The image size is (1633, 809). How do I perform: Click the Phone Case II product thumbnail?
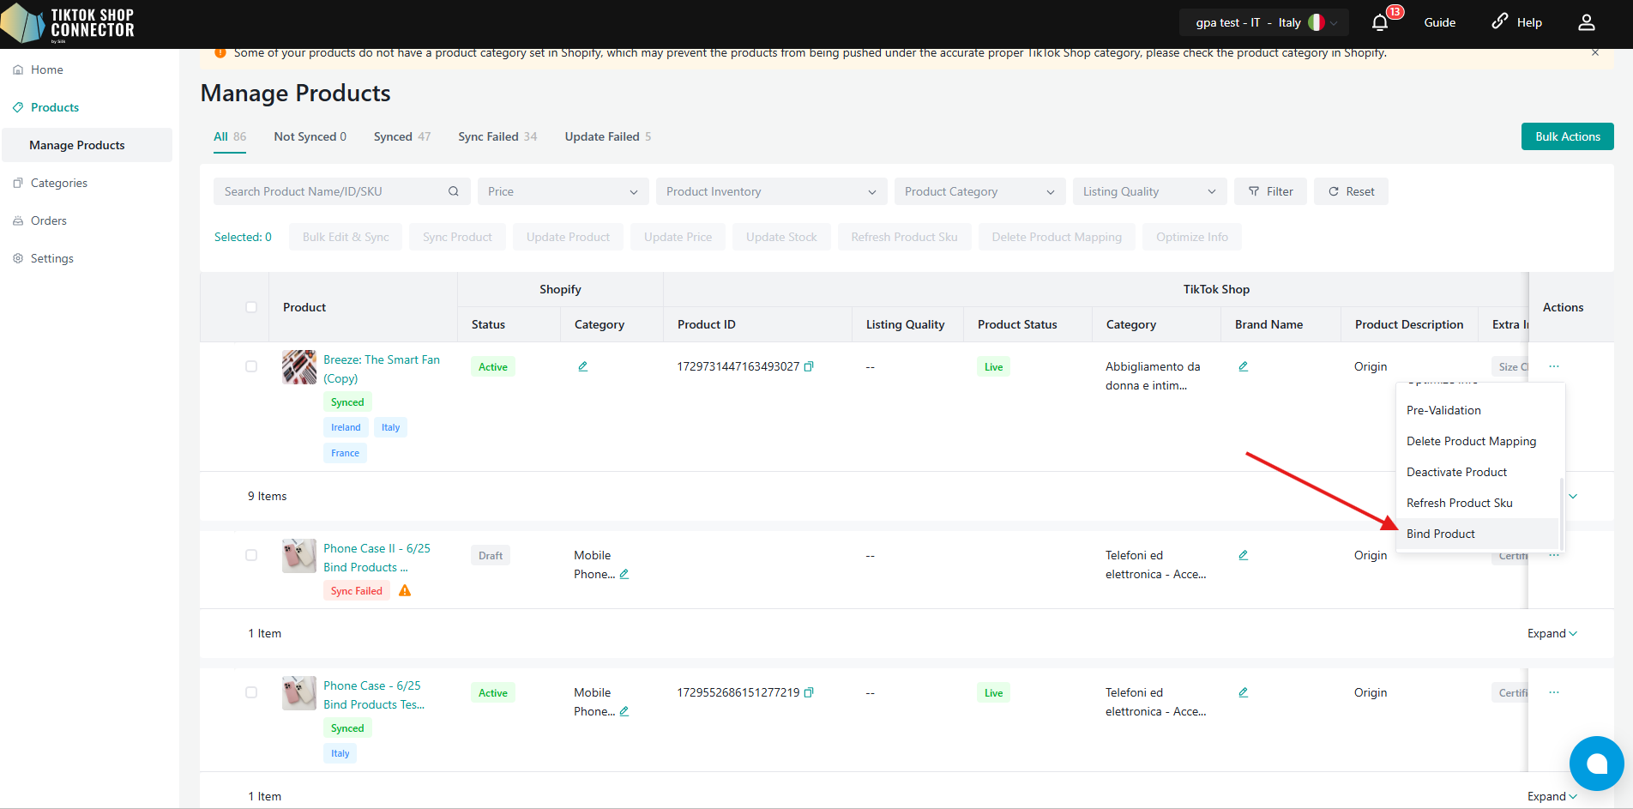click(x=299, y=556)
